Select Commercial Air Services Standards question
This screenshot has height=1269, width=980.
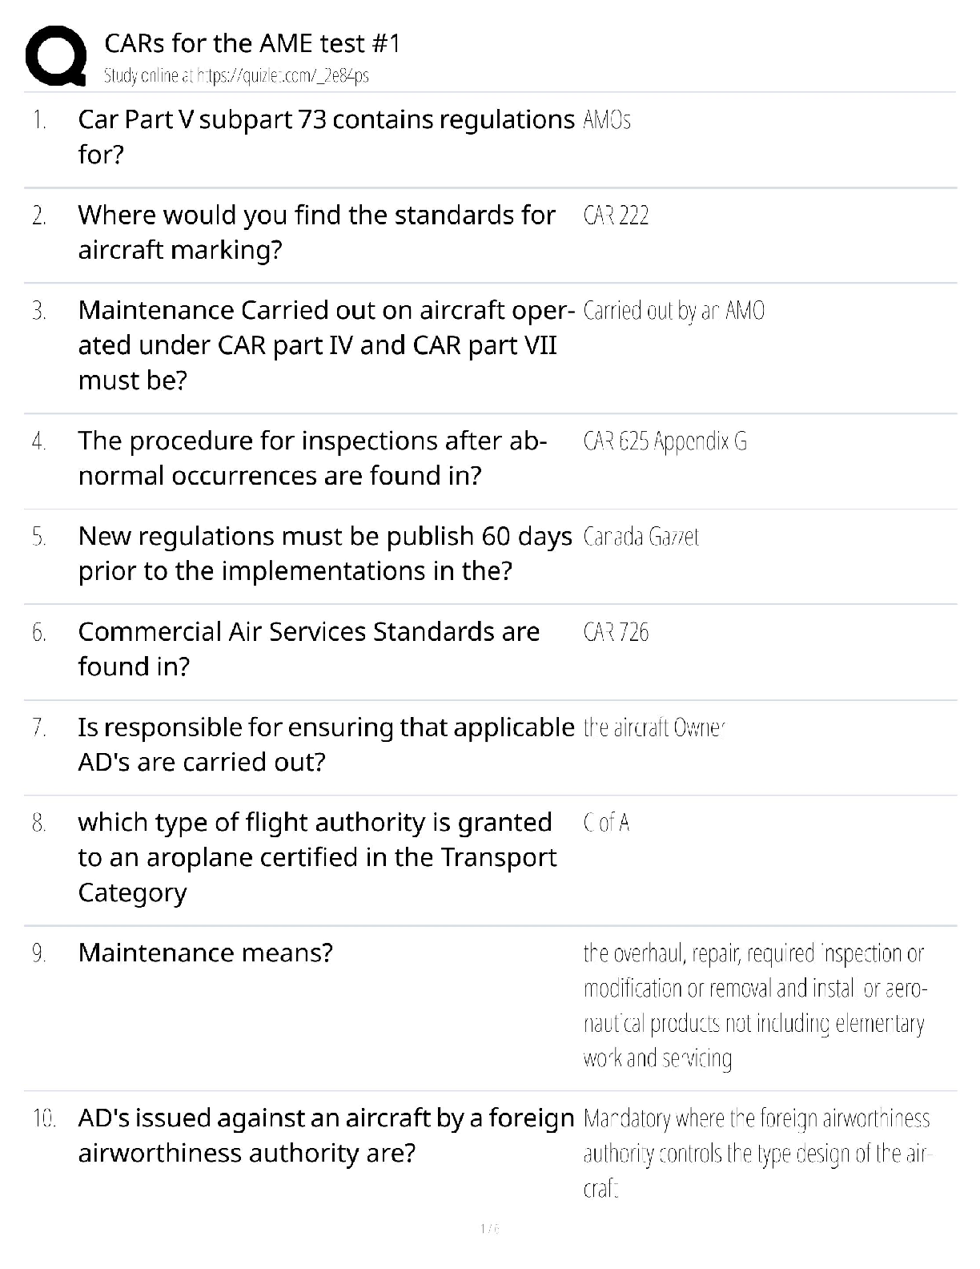[308, 648]
